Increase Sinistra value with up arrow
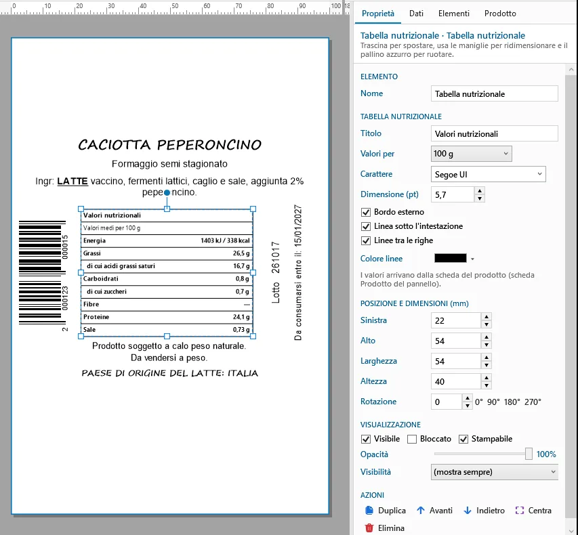The image size is (578, 535). (487, 316)
